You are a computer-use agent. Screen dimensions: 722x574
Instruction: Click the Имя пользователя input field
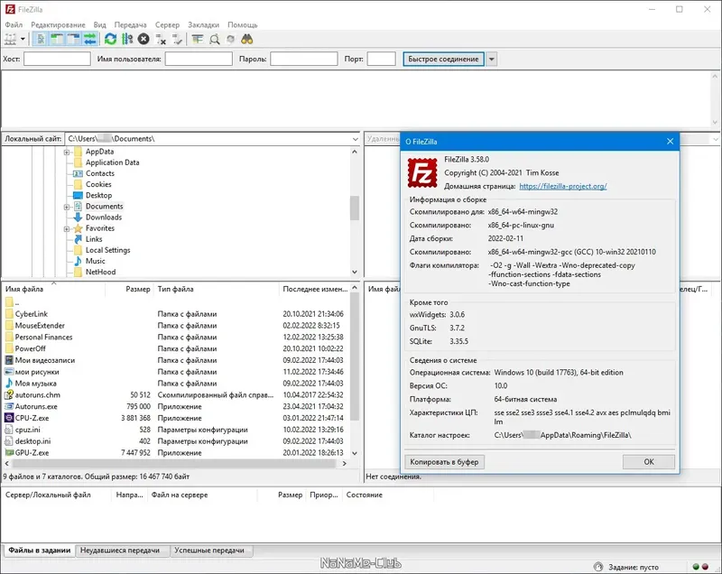199,59
